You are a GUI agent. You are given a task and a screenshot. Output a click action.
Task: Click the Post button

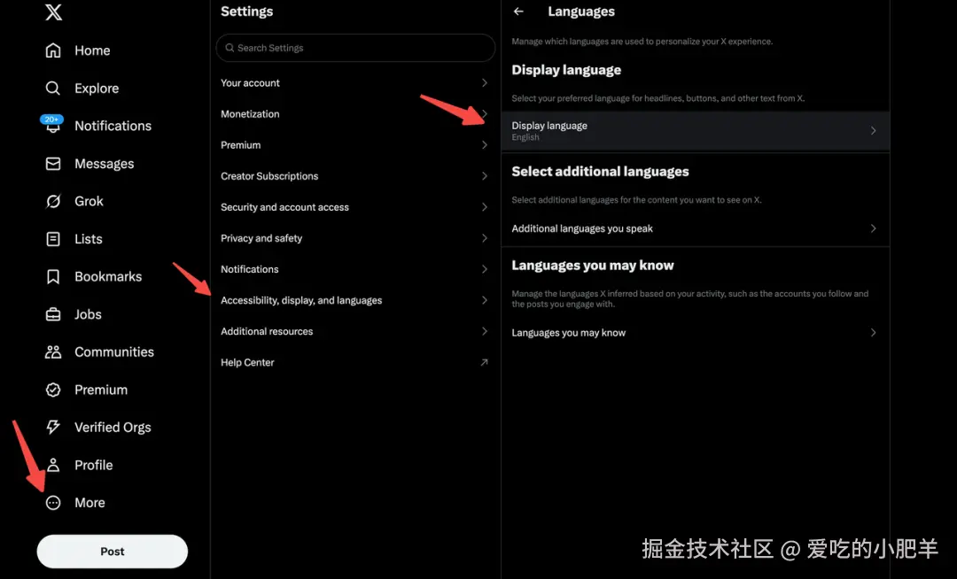point(113,552)
